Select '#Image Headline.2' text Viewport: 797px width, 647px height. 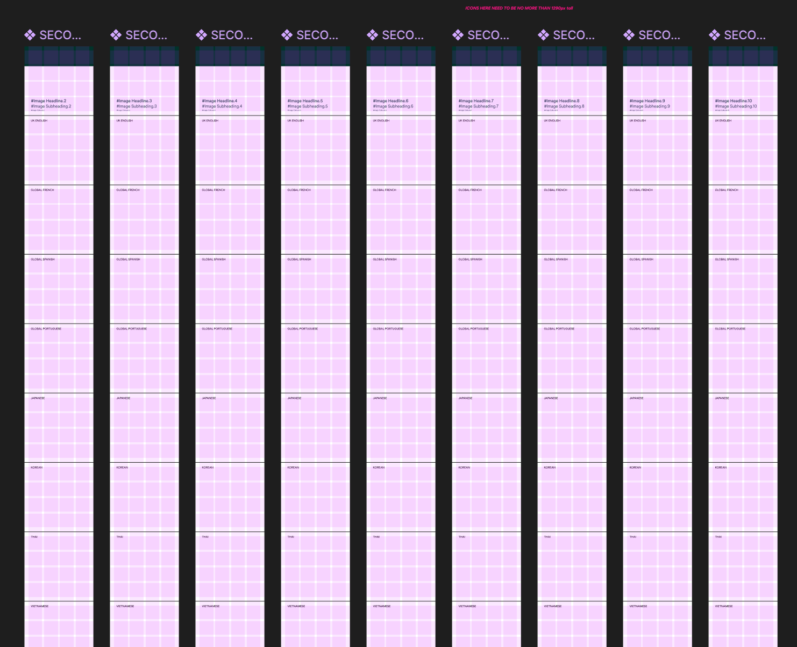click(48, 101)
